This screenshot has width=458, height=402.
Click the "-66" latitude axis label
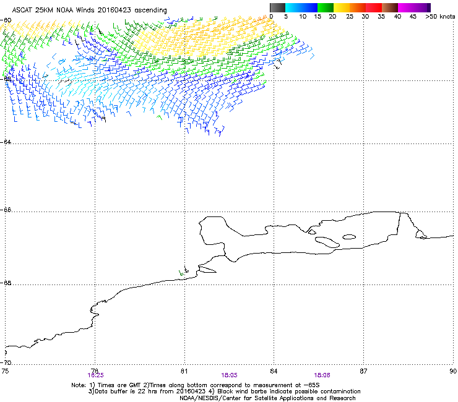[x=6, y=210]
